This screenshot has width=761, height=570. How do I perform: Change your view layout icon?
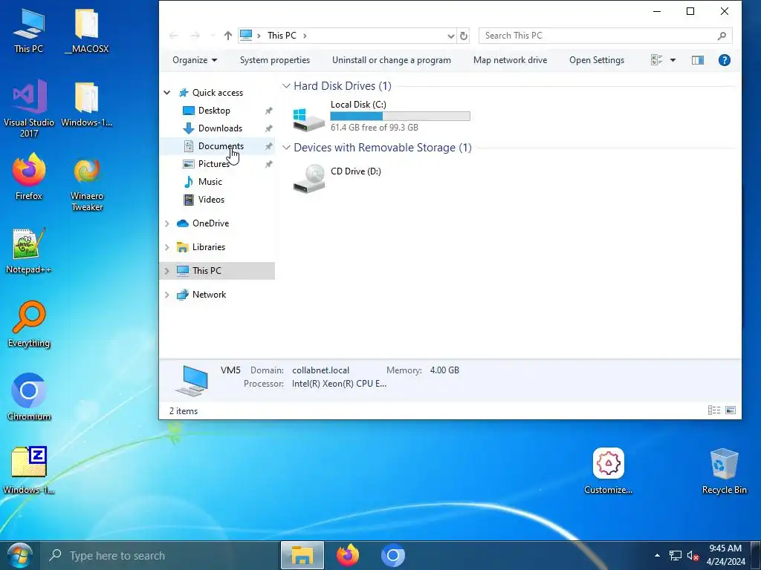point(657,60)
